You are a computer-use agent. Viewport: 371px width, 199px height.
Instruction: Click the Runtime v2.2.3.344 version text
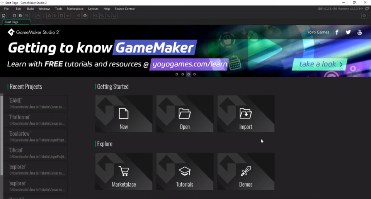[x=351, y=9]
